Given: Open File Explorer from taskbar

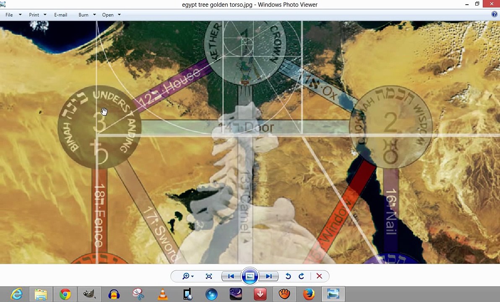Looking at the screenshot, I should [x=41, y=294].
